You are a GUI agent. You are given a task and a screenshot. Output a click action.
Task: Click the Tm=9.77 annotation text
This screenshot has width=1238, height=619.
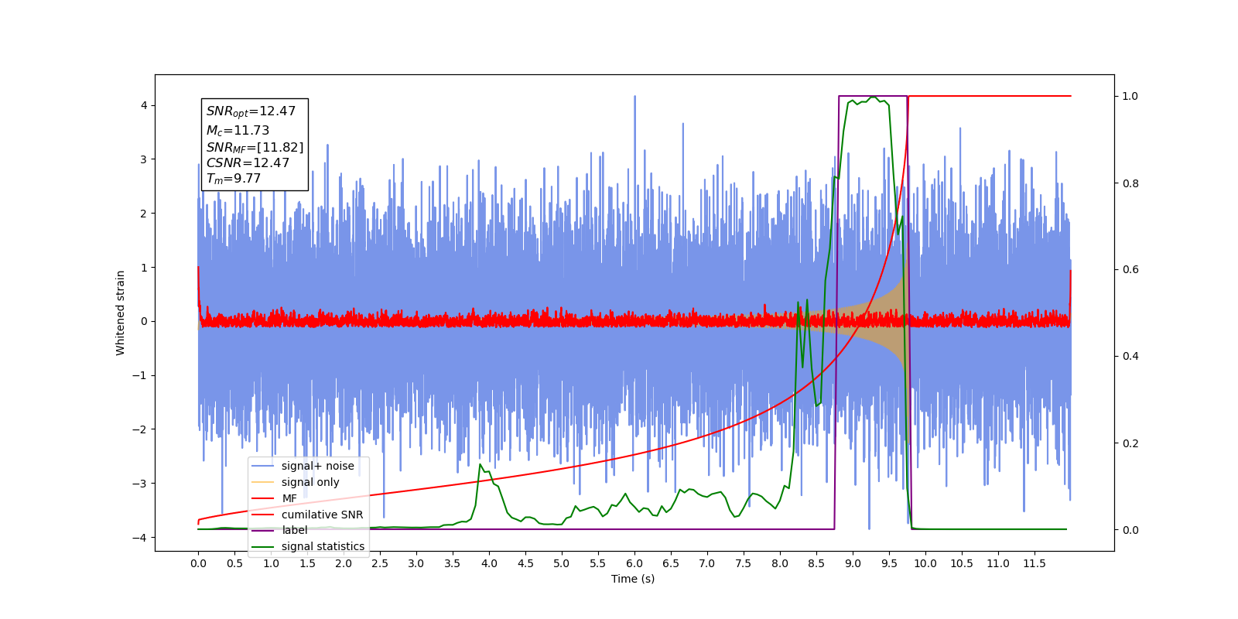pos(234,179)
